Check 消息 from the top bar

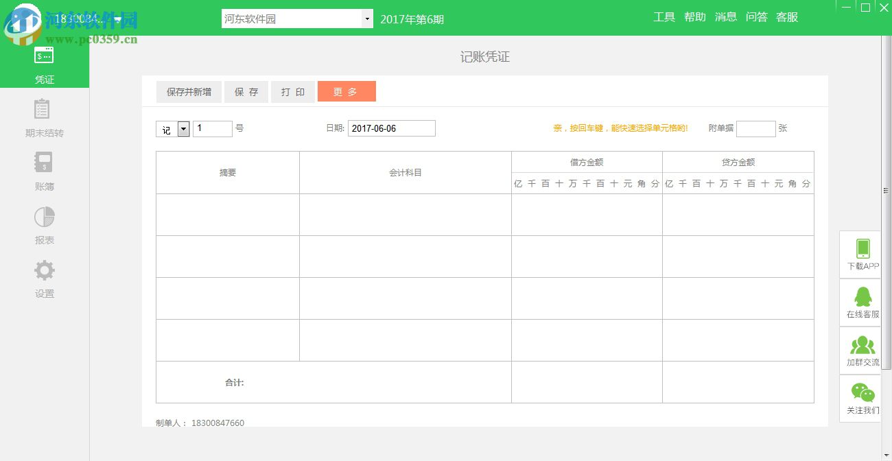pos(726,17)
